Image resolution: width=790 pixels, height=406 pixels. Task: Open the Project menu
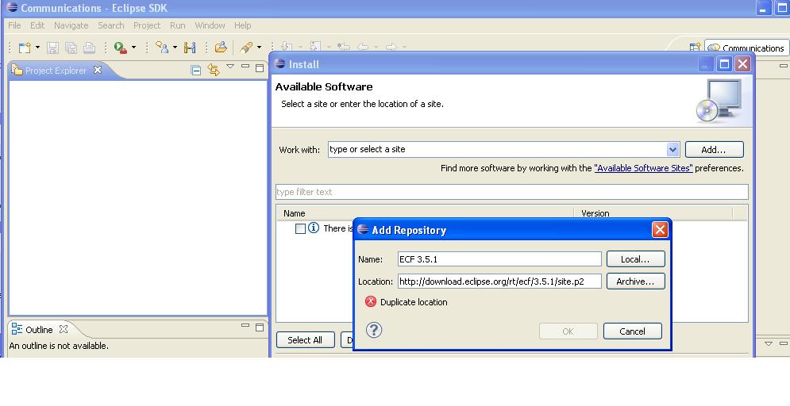click(x=147, y=25)
